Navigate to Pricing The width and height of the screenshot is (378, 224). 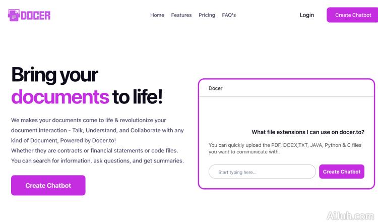pyautogui.click(x=207, y=15)
